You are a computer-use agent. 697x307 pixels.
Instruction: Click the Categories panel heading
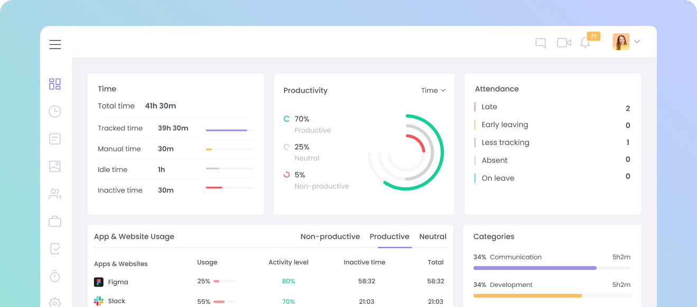[494, 236]
